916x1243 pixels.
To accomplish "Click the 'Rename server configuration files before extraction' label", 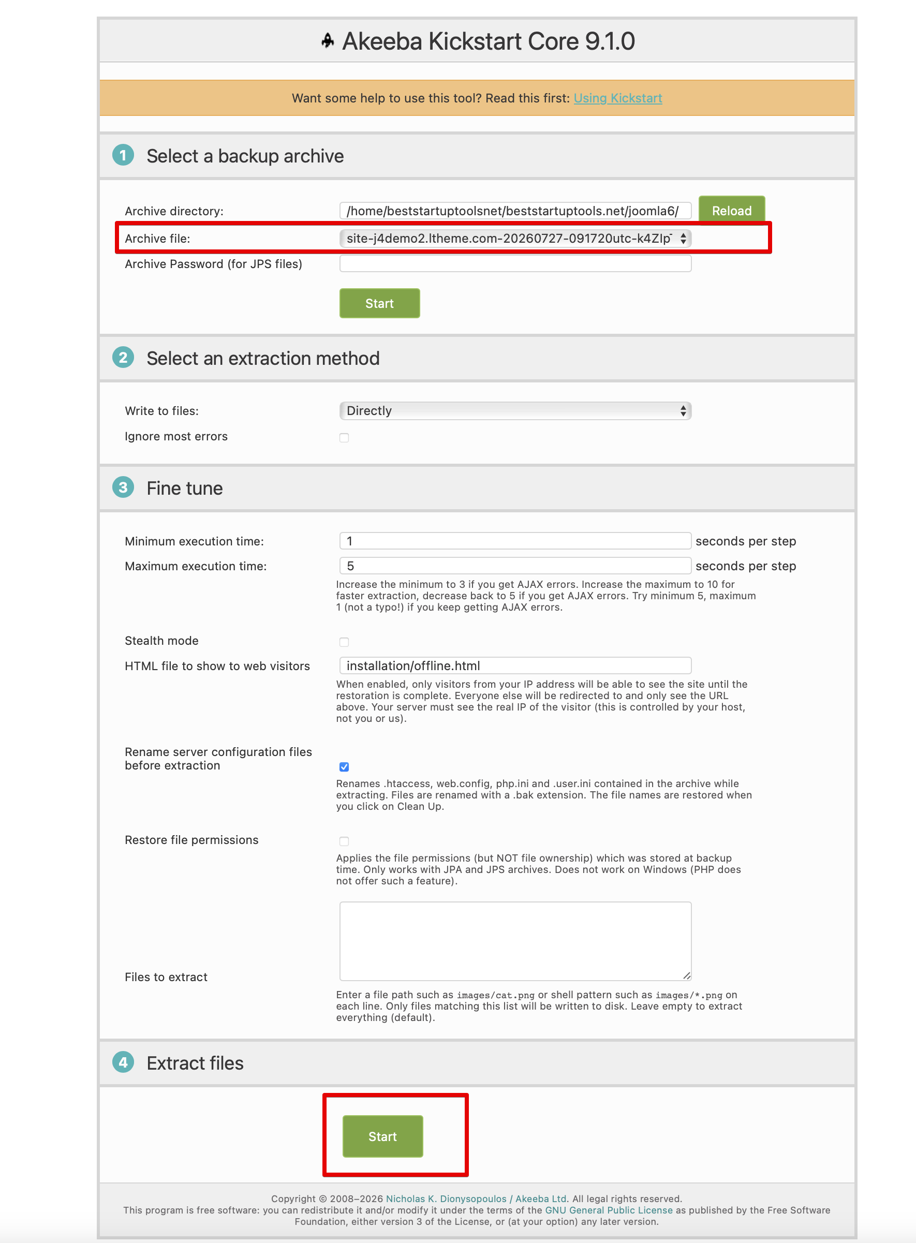I will (x=218, y=759).
